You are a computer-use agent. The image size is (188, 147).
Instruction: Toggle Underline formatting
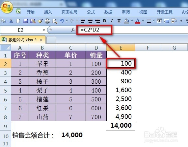tap(119, 21)
